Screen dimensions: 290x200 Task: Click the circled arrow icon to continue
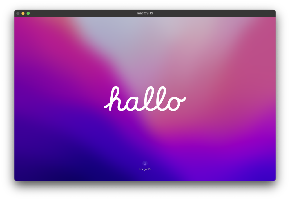point(145,163)
